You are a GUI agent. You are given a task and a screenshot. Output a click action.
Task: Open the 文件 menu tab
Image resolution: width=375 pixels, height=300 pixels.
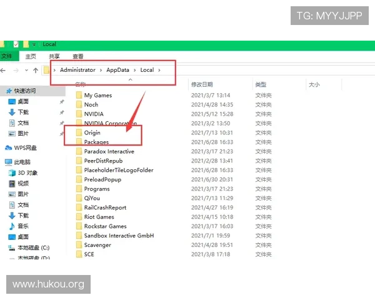coord(7,56)
